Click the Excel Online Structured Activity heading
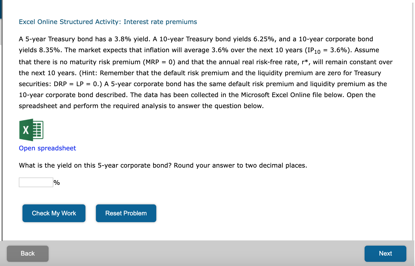The height and width of the screenshot is (266, 415). tap(107, 22)
